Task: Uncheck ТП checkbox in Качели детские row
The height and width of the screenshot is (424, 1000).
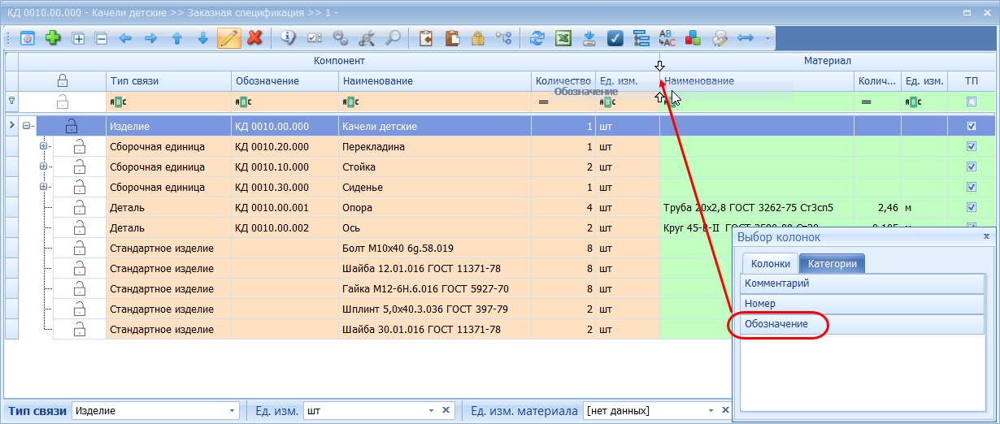Action: (972, 127)
